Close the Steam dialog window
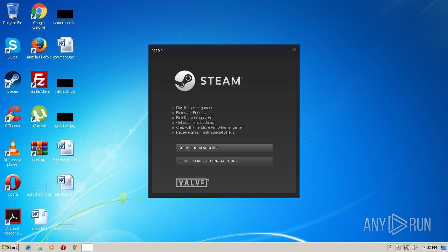Image resolution: width=448 pixels, height=252 pixels. tap(294, 50)
